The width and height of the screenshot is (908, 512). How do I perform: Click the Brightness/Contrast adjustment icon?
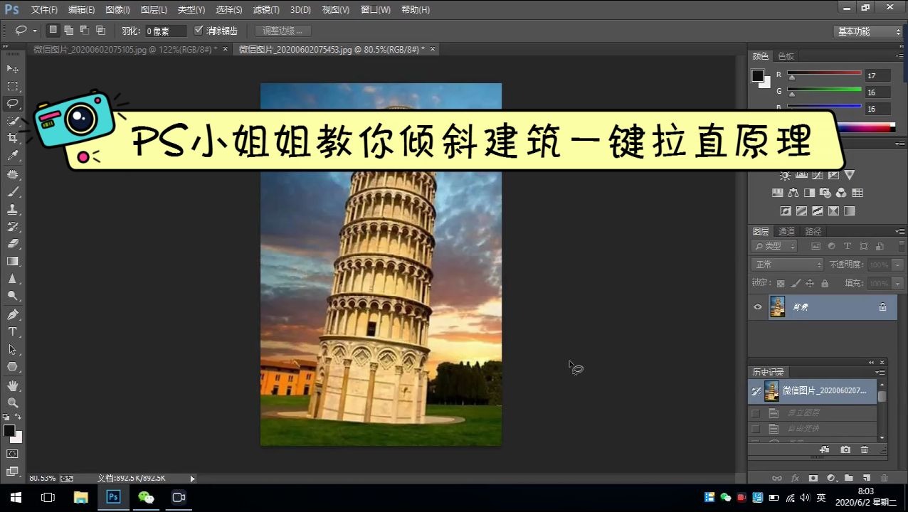pyautogui.click(x=785, y=175)
